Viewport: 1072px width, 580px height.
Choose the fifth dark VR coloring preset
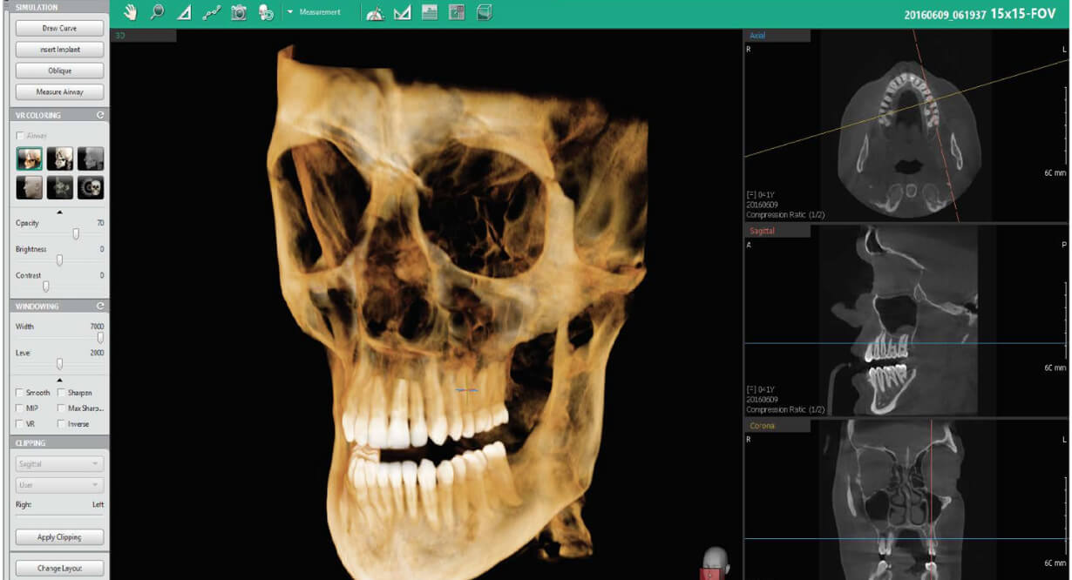[x=60, y=187]
